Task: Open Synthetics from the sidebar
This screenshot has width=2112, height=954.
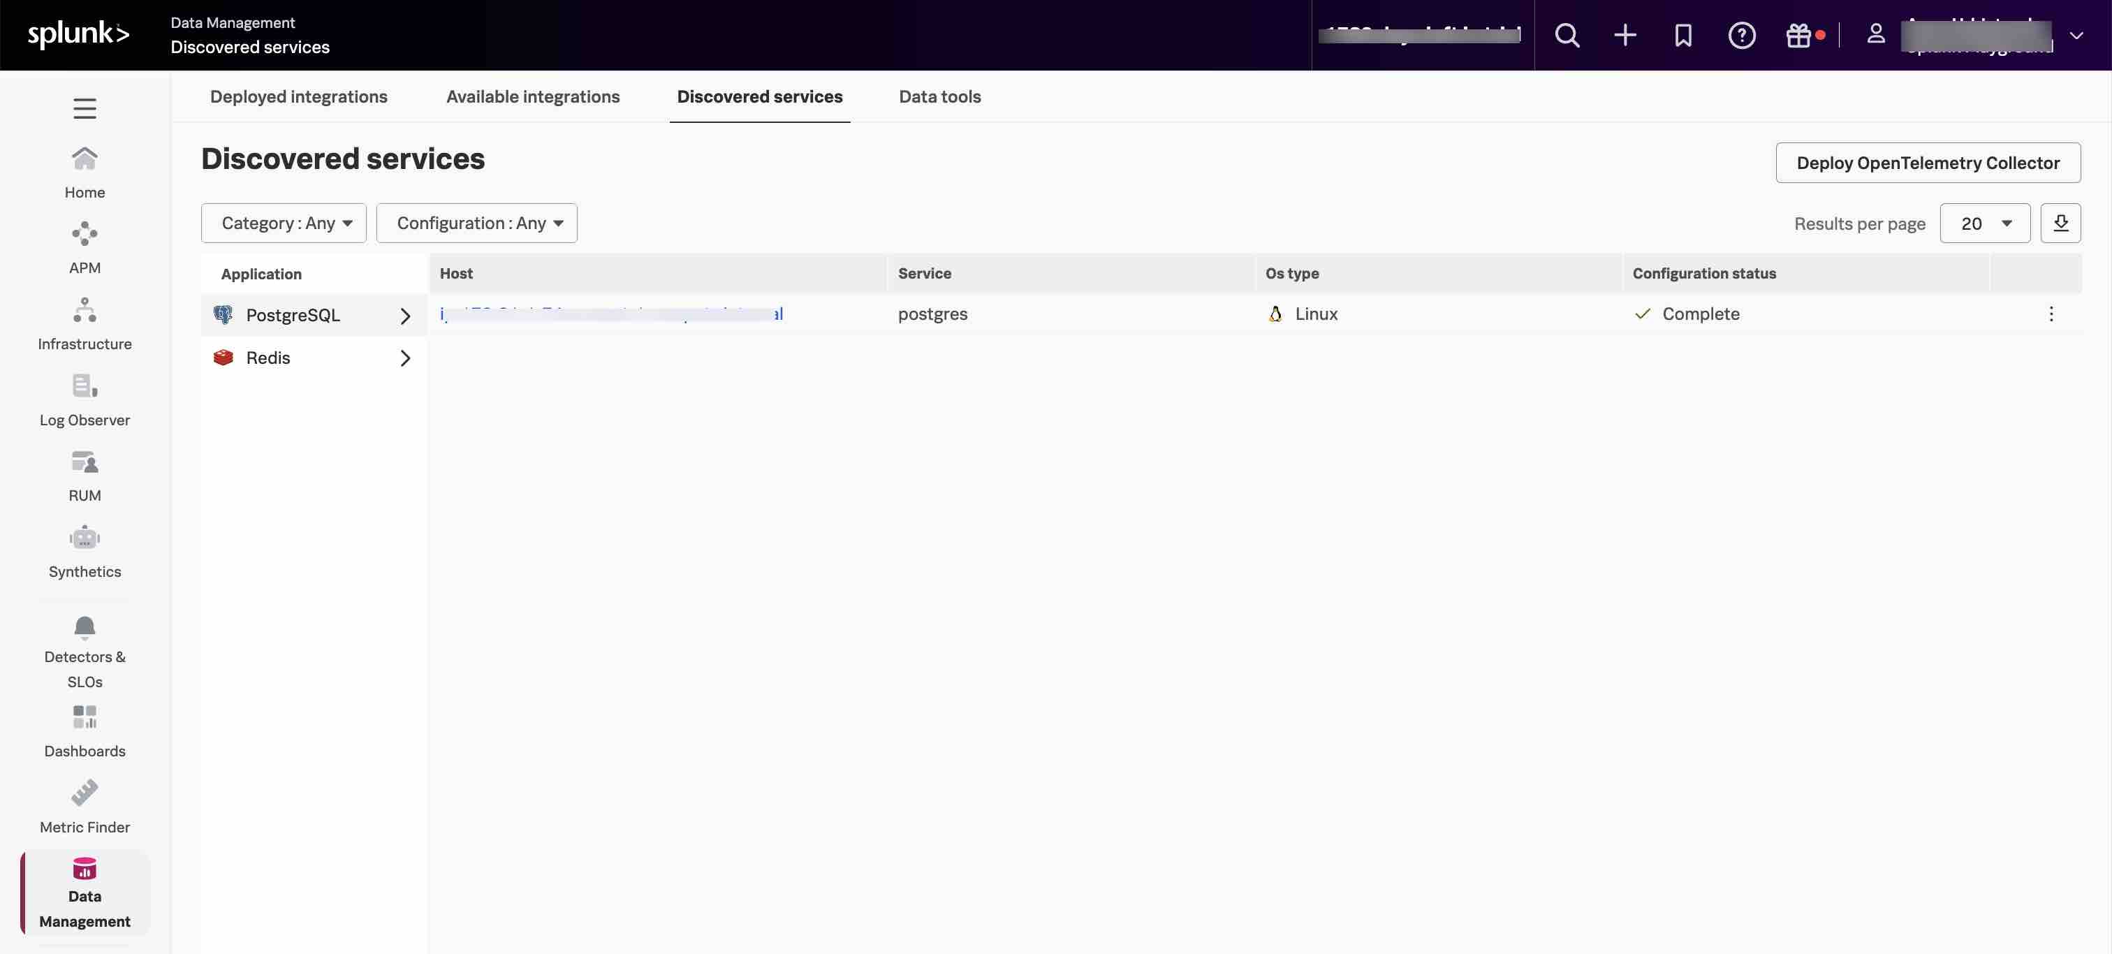Action: pos(85,552)
